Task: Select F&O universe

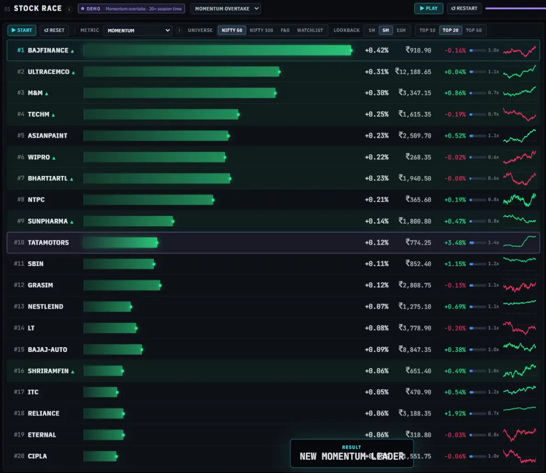Action: point(285,30)
